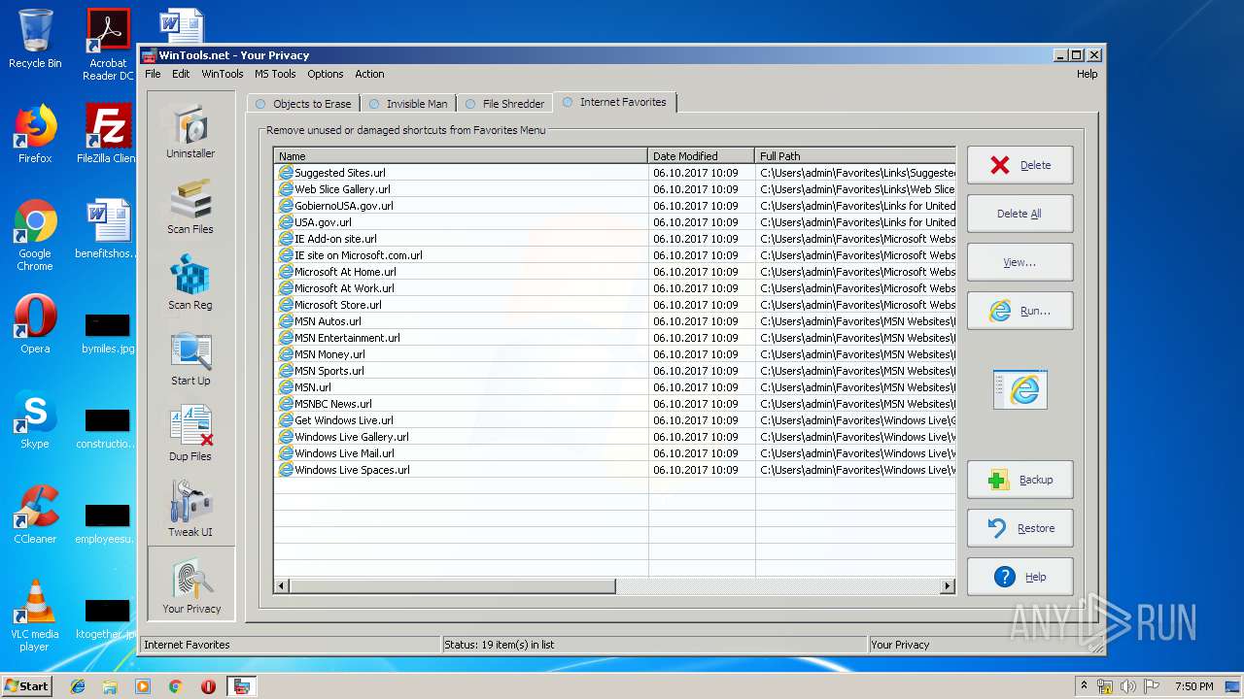The image size is (1244, 699).
Task: Click Windows Explorer folder icon in taskbar
Action: [110, 686]
